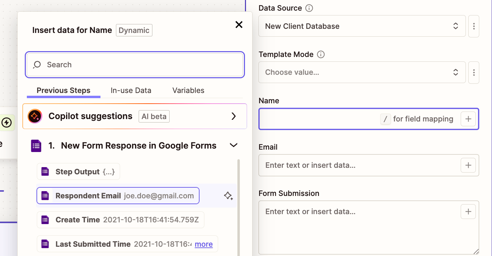Click the Search input field
The width and height of the screenshot is (492, 256).
pyautogui.click(x=135, y=65)
